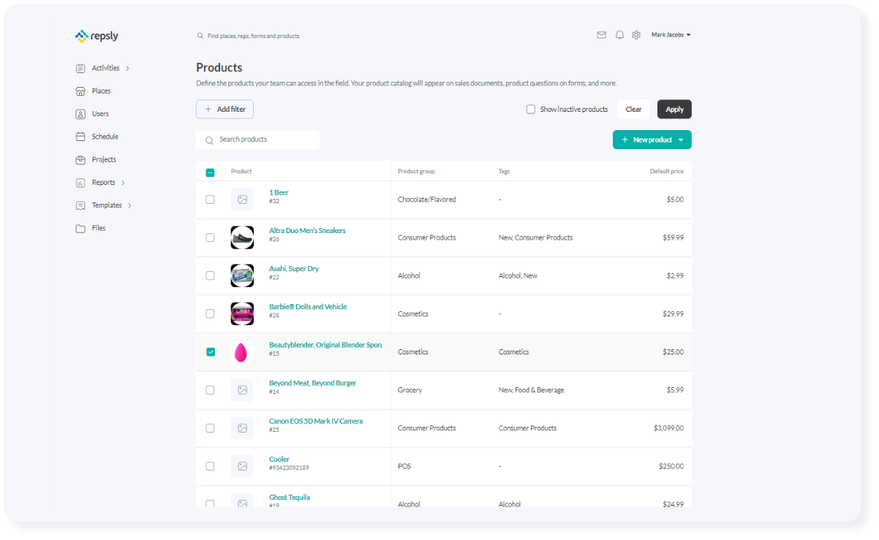
Task: Check the 1 Beer row checkbox
Action: 210,199
